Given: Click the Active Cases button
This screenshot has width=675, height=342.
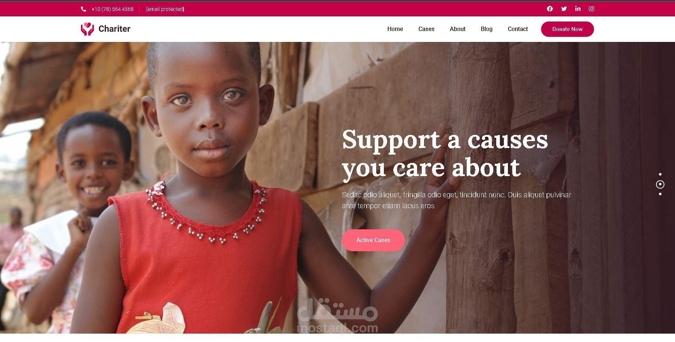Looking at the screenshot, I should point(373,240).
